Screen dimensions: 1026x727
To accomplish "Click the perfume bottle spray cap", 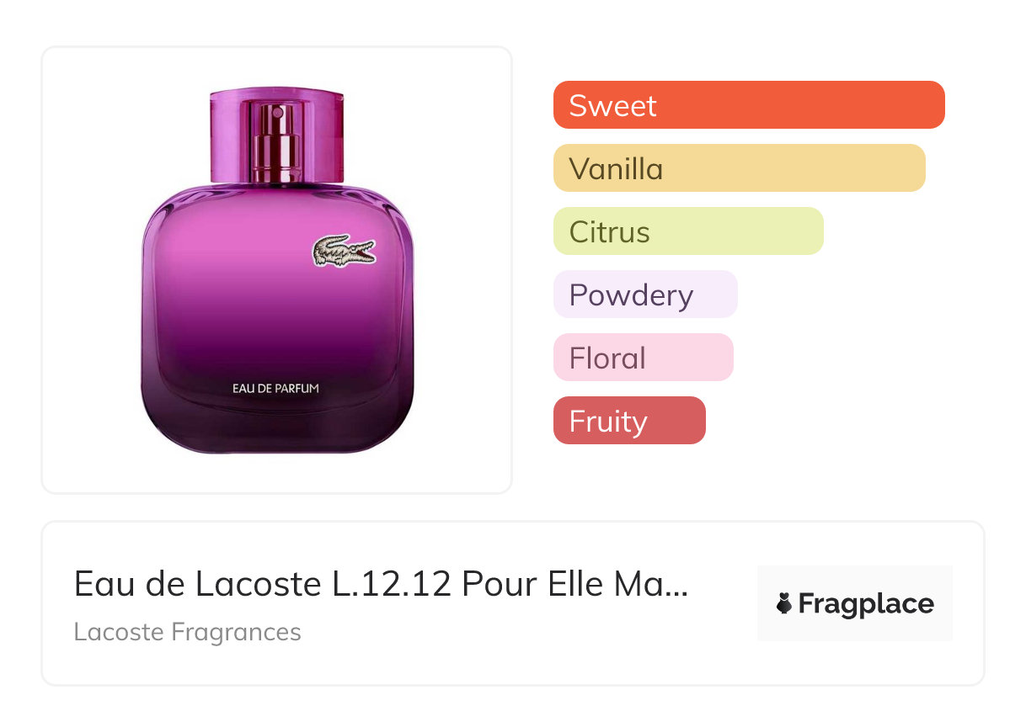I will pyautogui.click(x=276, y=135).
